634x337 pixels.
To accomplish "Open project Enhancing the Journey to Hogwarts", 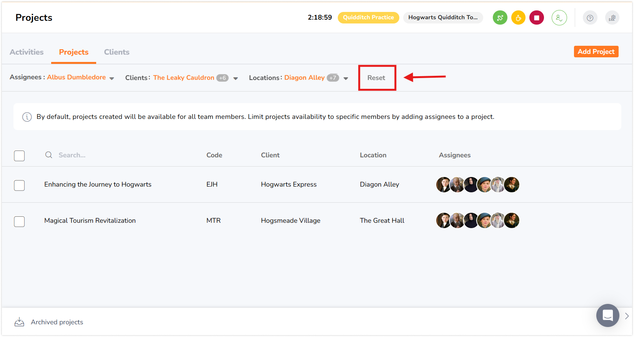I will [x=98, y=184].
